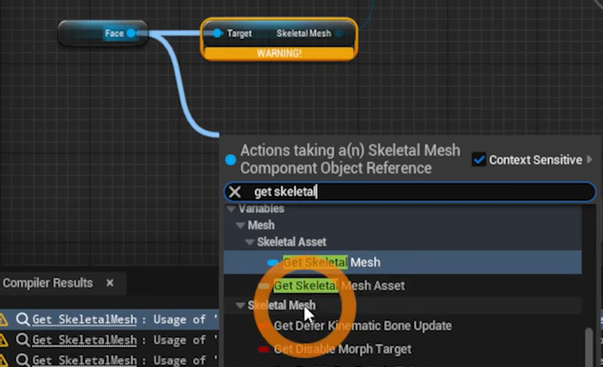Select Get Skeletal Mesh action

(x=403, y=263)
